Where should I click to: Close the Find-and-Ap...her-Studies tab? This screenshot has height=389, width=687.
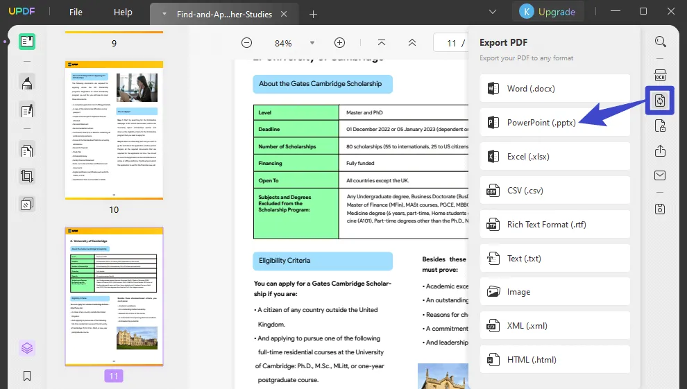[x=284, y=14]
